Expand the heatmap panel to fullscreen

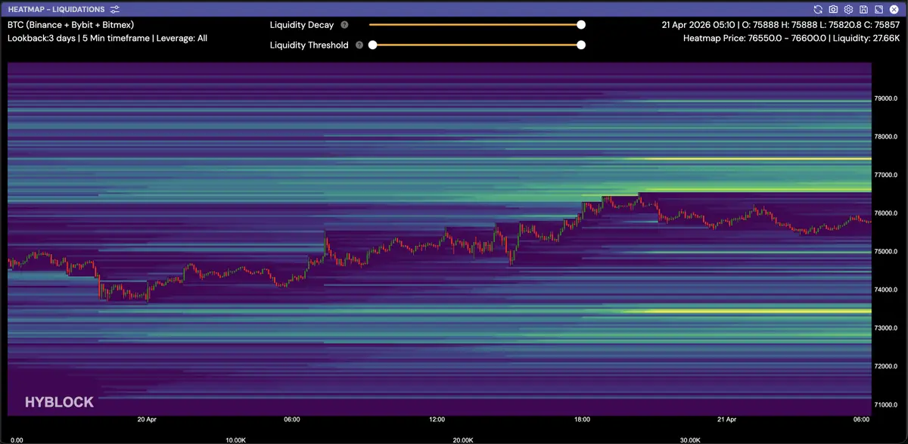coord(878,9)
